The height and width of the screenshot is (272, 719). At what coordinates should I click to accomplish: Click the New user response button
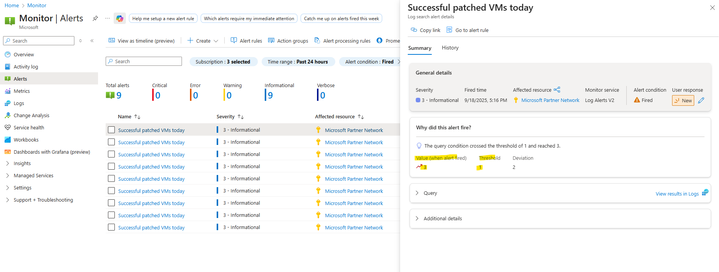[x=683, y=100]
